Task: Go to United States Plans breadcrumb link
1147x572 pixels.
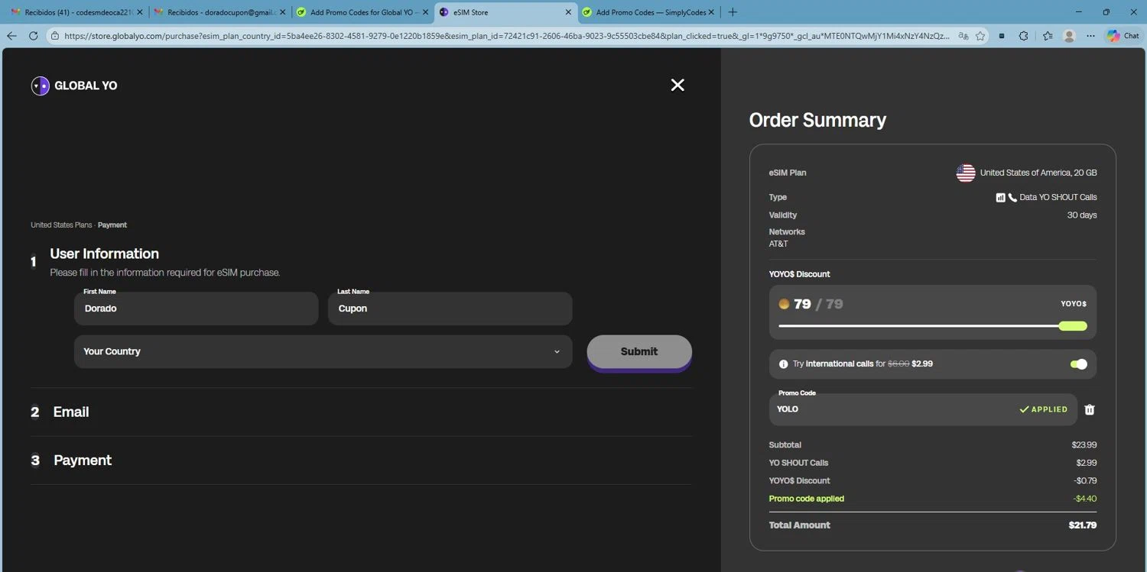Action: click(61, 225)
